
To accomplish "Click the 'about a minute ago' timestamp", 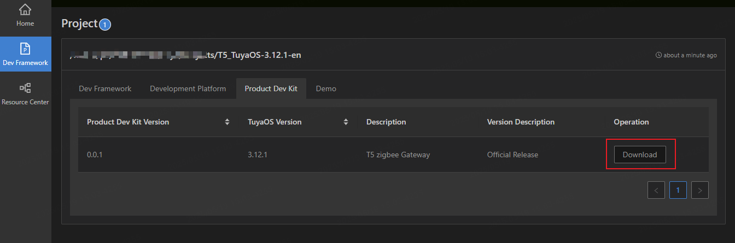I will point(690,55).
